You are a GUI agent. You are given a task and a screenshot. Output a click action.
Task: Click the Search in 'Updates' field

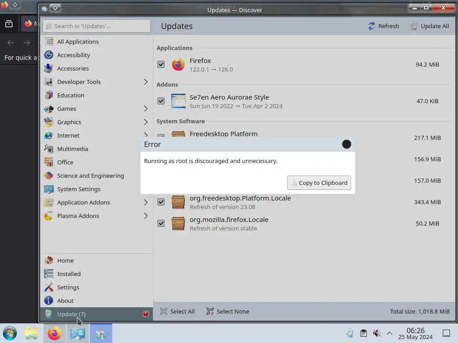click(97, 26)
